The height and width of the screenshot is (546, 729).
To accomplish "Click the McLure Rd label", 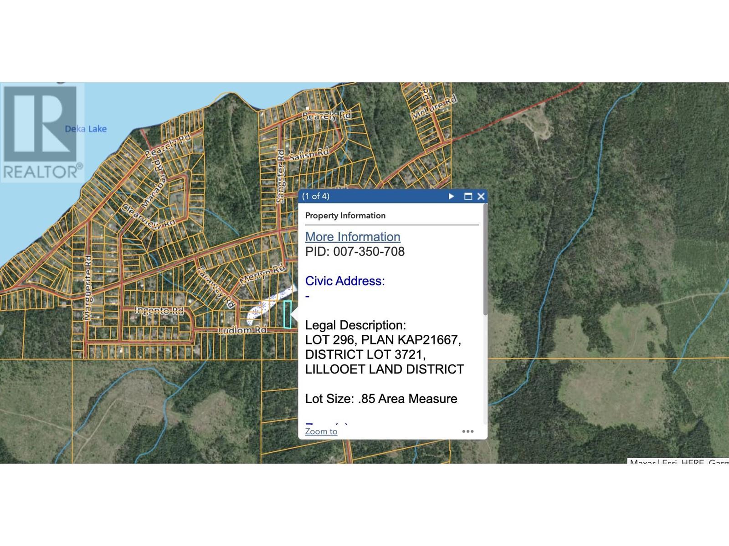I will [434, 107].
